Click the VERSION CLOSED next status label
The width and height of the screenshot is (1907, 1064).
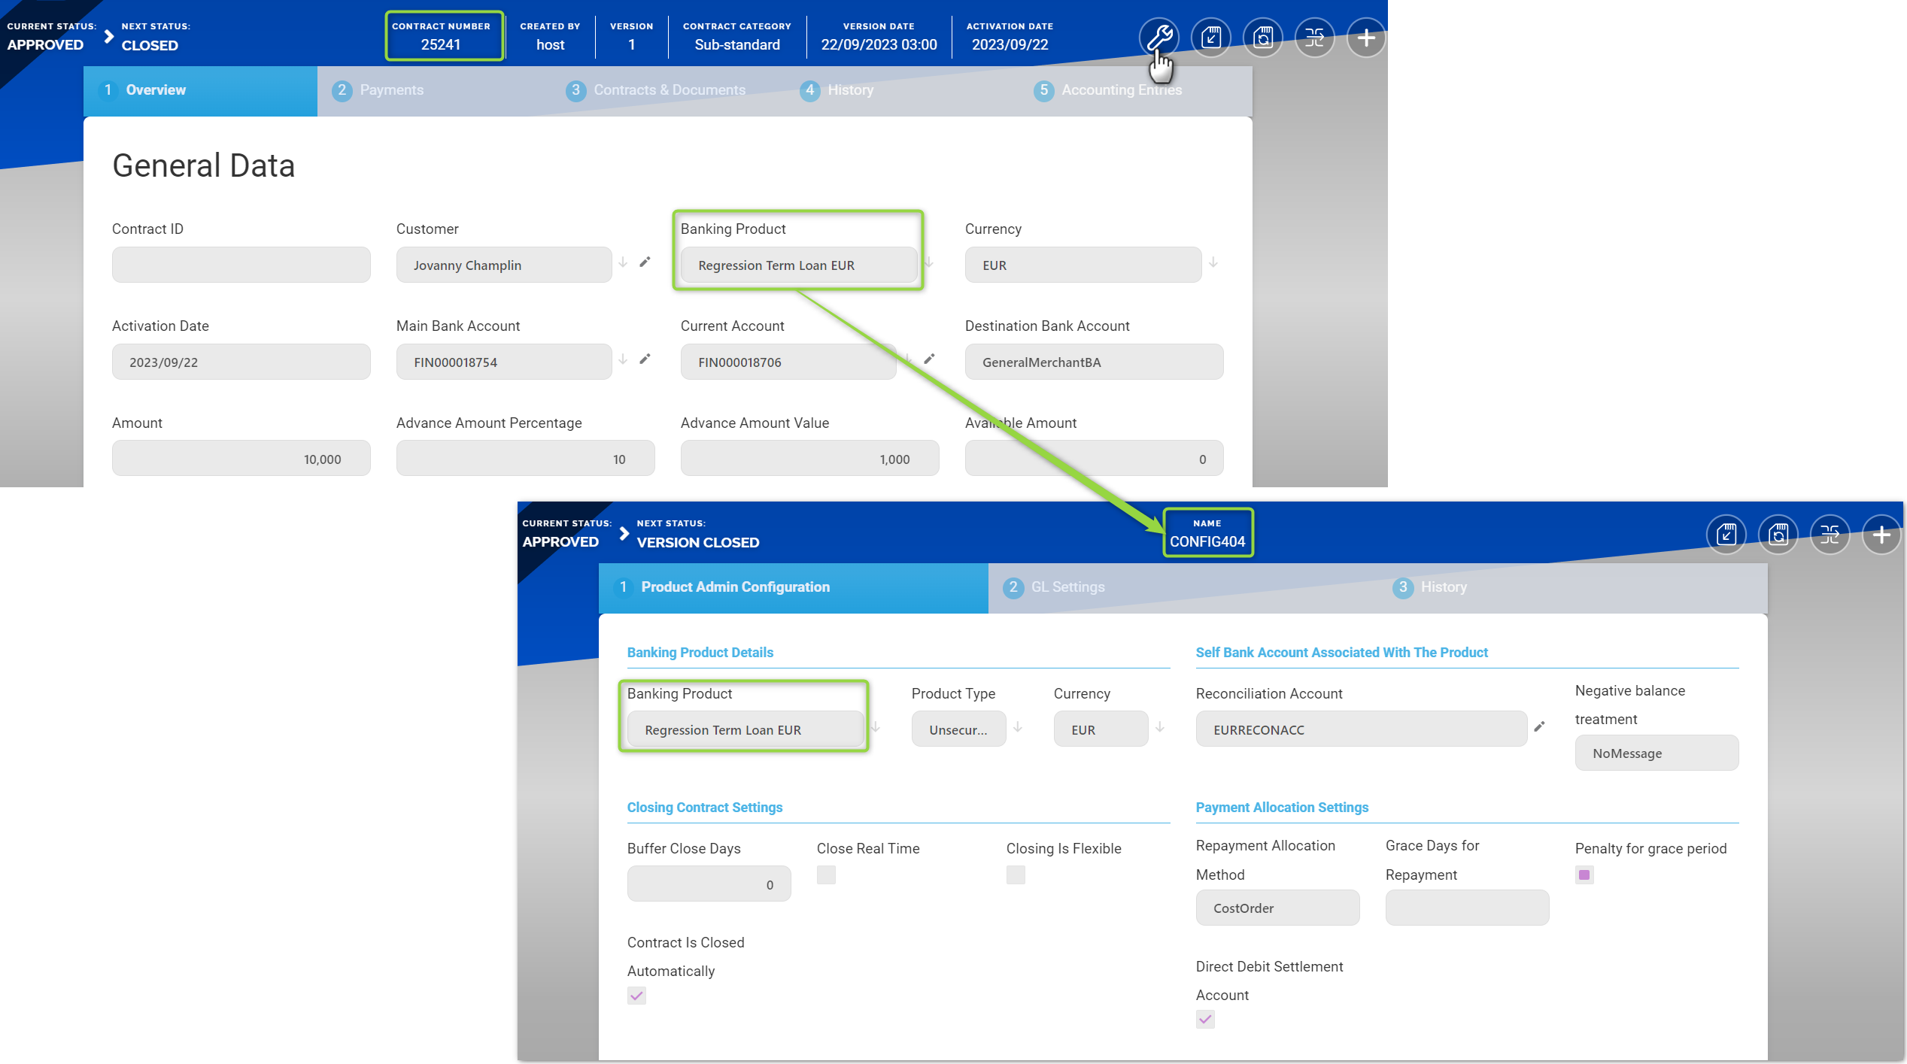tap(697, 542)
